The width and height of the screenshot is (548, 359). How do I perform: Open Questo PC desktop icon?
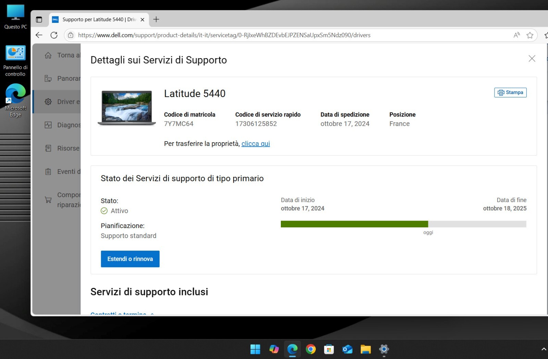click(x=15, y=17)
